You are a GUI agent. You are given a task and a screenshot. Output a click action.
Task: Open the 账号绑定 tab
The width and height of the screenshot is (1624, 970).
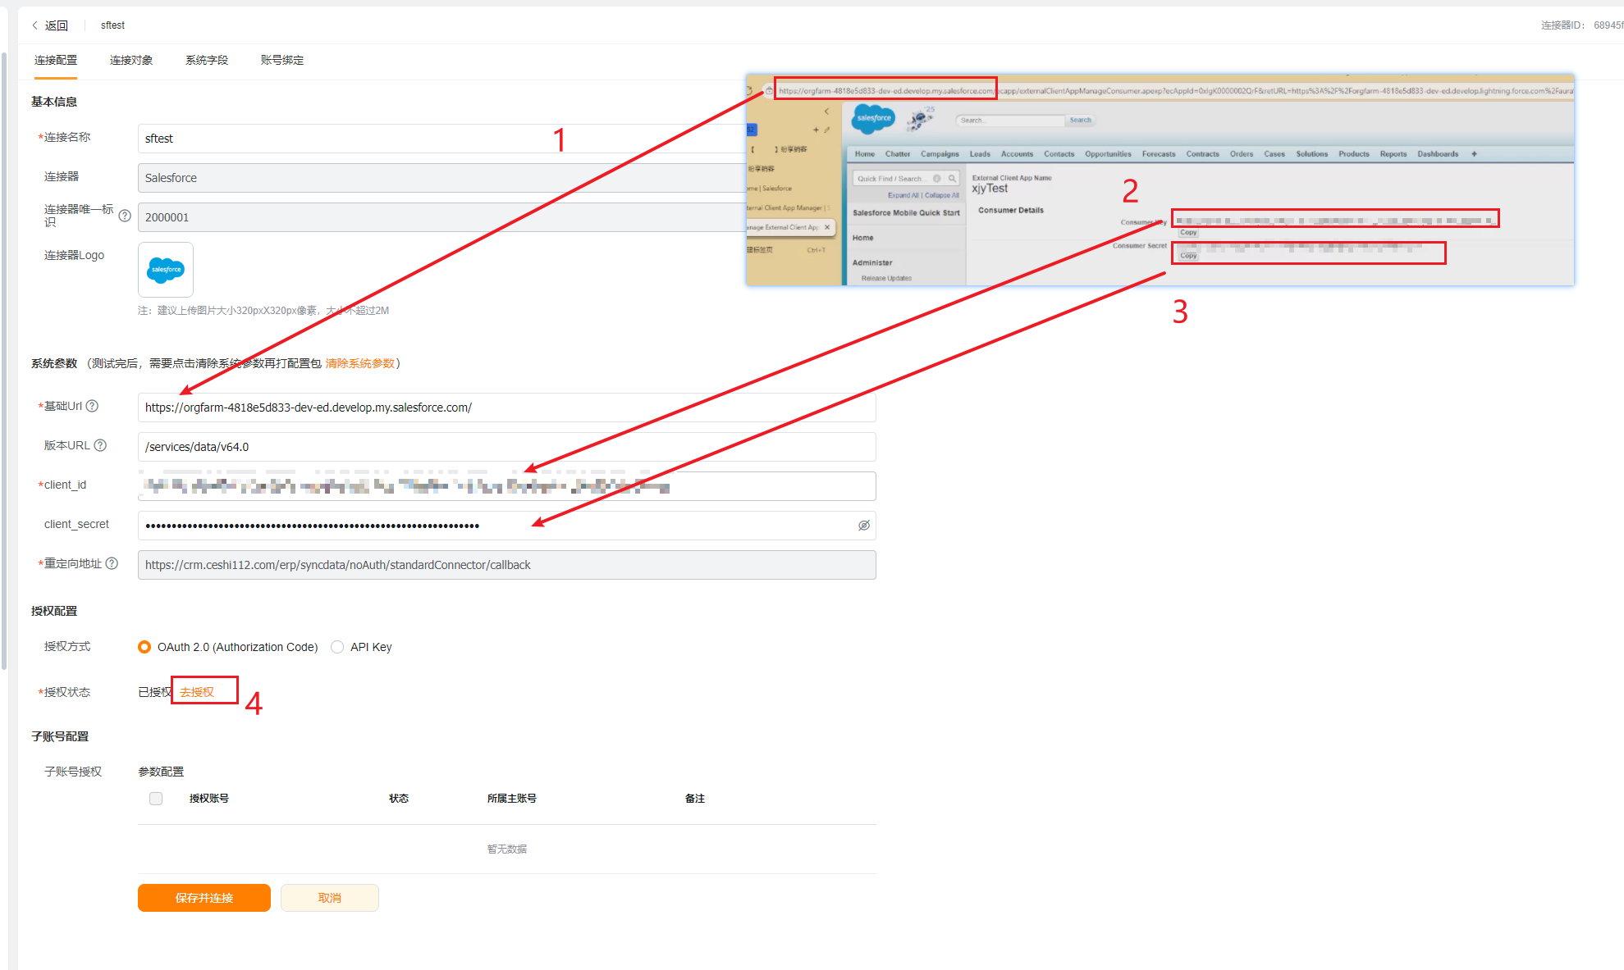point(282,60)
